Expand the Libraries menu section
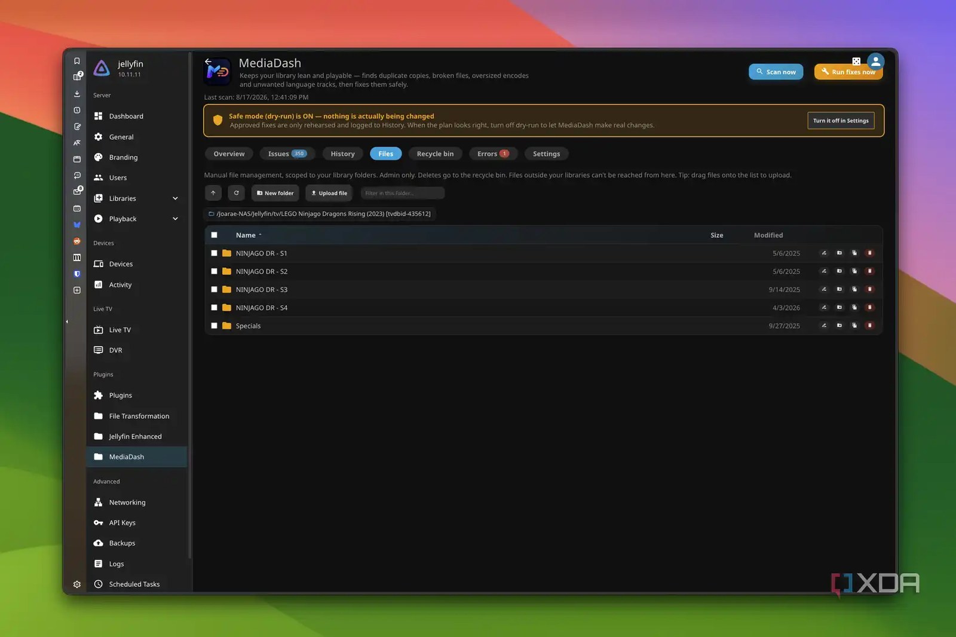The height and width of the screenshot is (637, 956). click(x=137, y=198)
